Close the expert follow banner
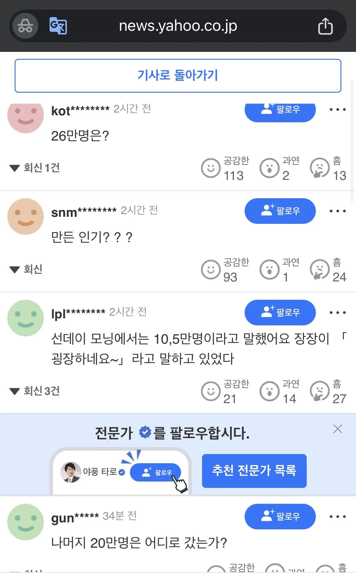 (337, 429)
